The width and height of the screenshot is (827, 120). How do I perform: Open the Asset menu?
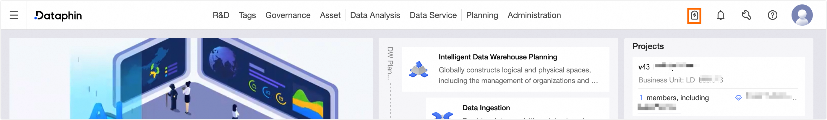[x=330, y=15]
